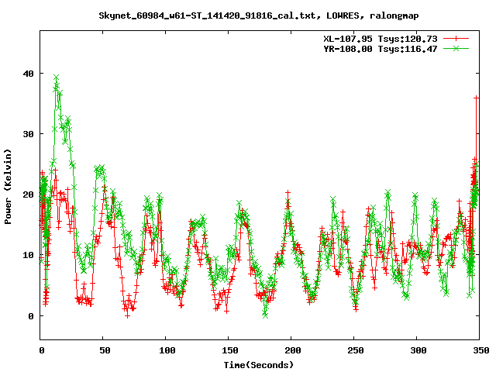Click the 150 tick on the time axis

pyautogui.click(x=229, y=351)
